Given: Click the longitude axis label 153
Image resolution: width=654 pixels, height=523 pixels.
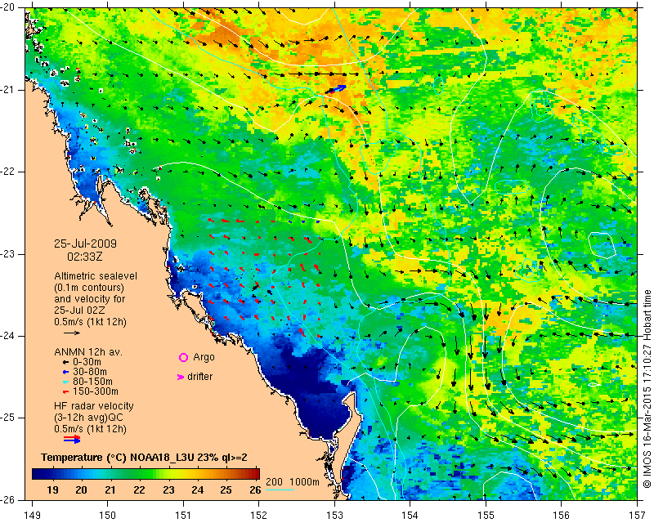Looking at the screenshot, I should click(334, 516).
